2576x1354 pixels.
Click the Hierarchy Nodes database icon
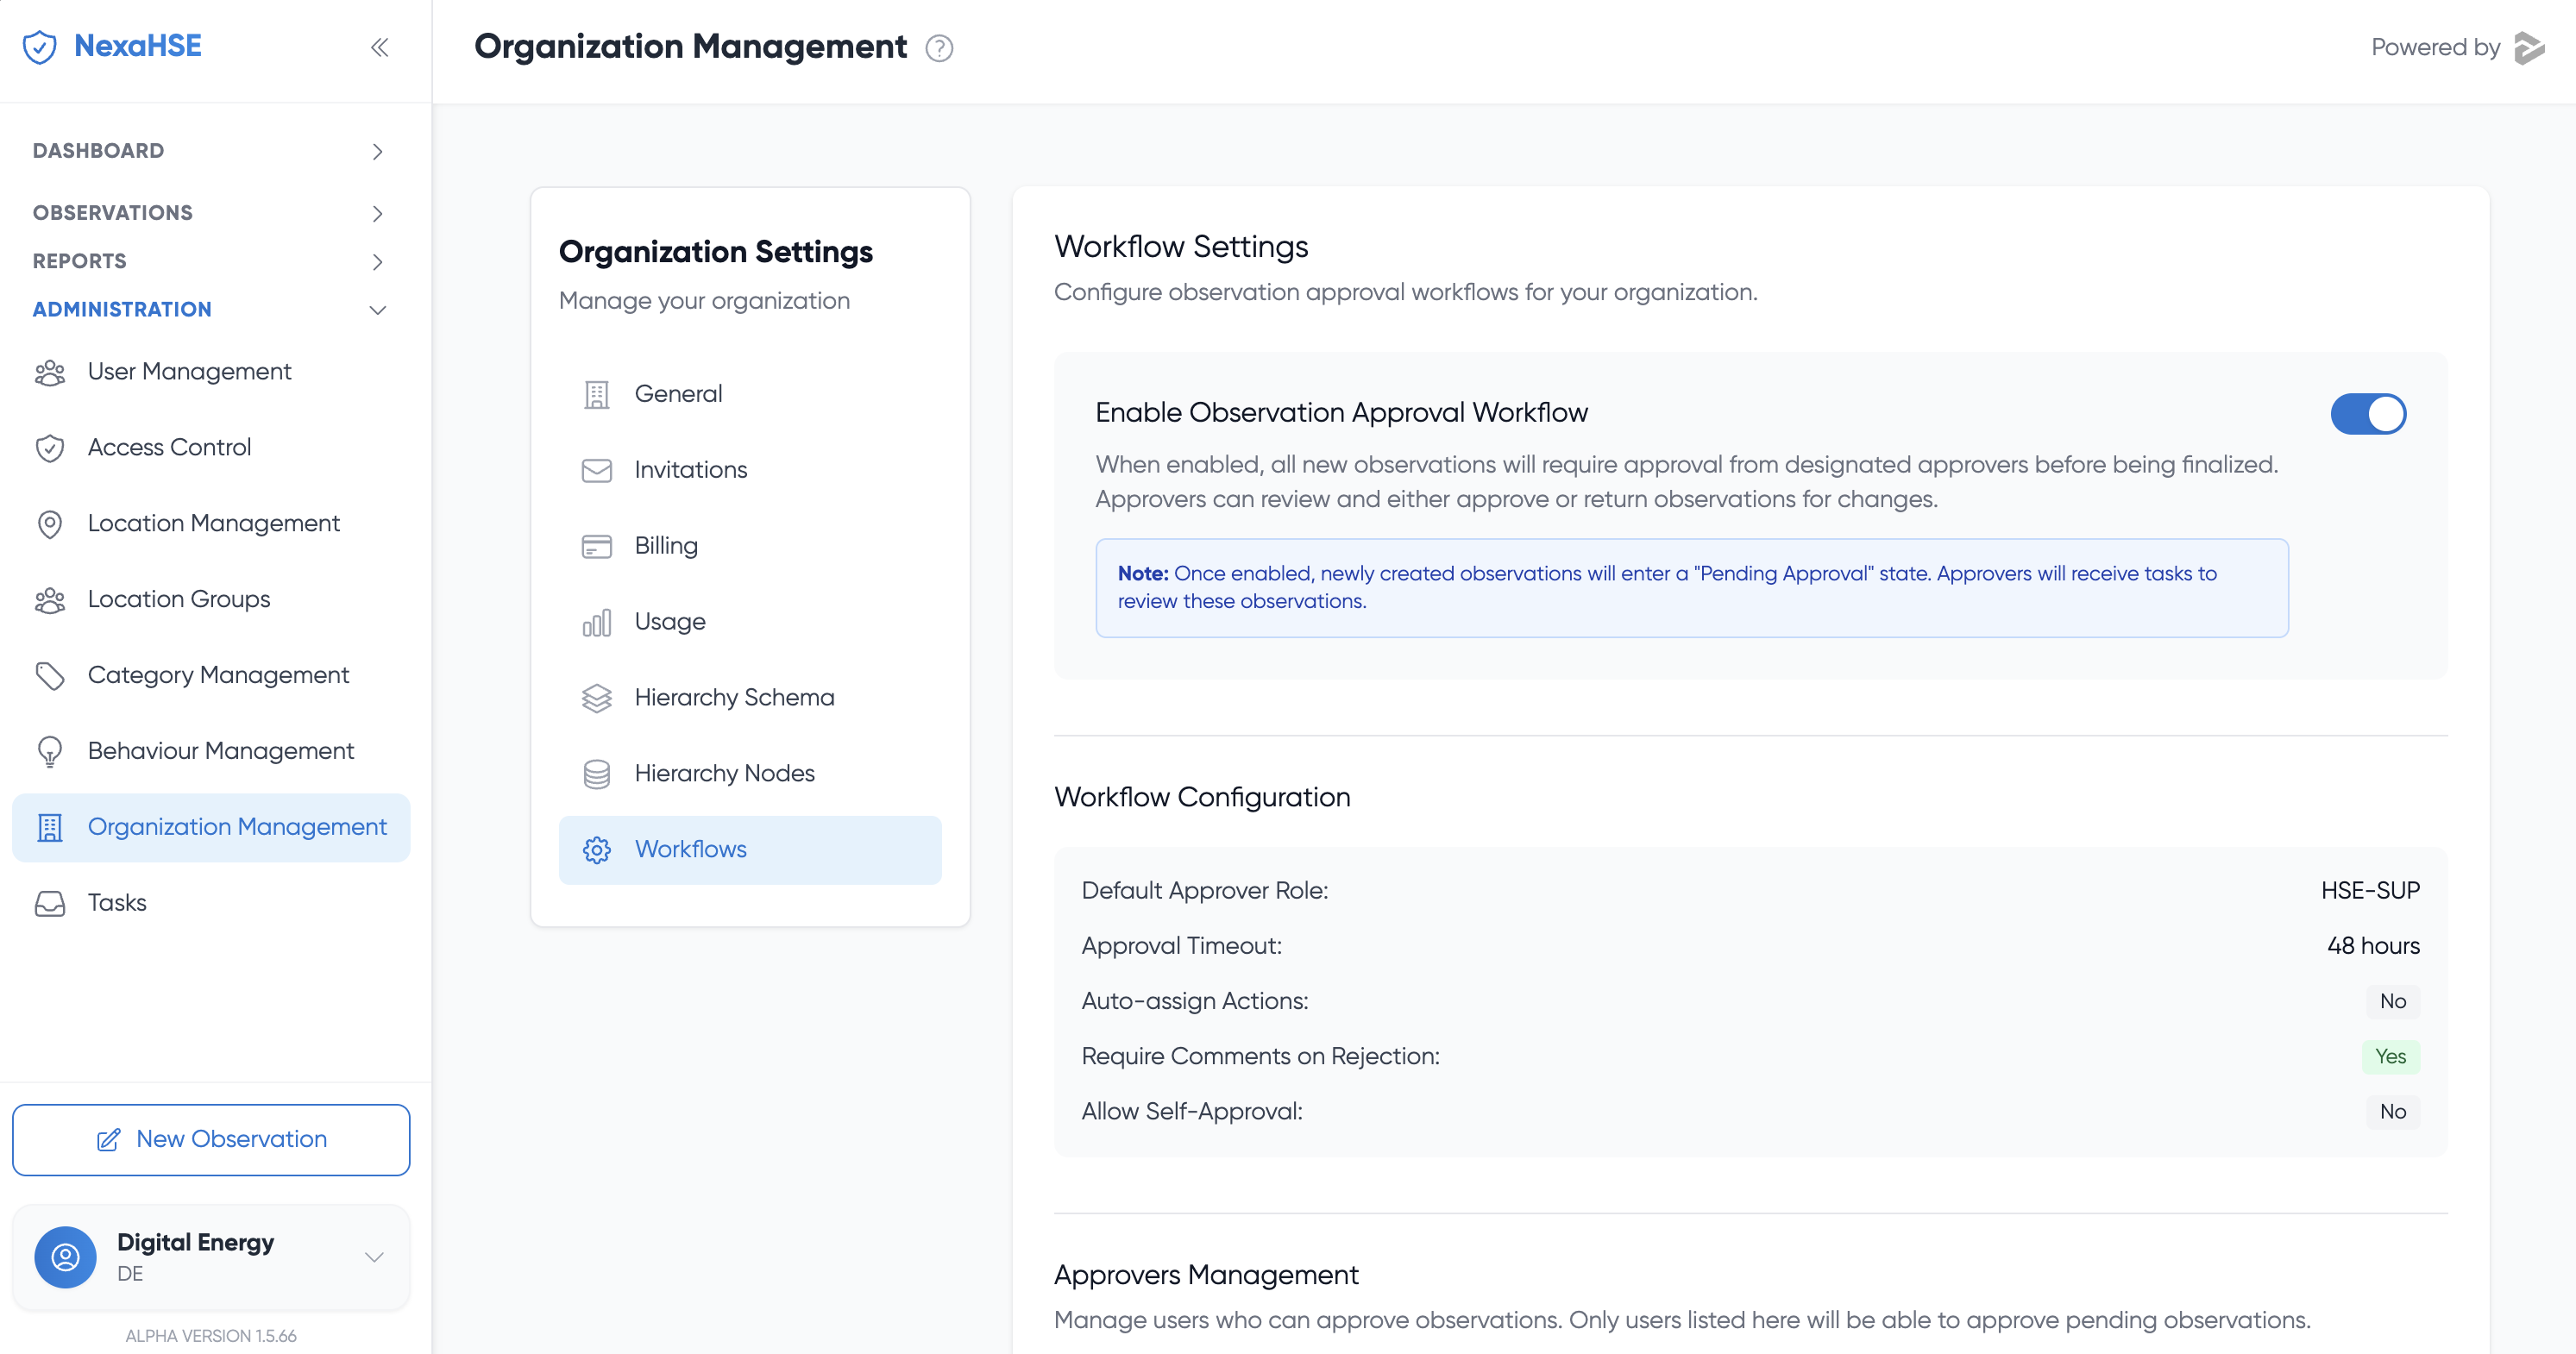597,774
